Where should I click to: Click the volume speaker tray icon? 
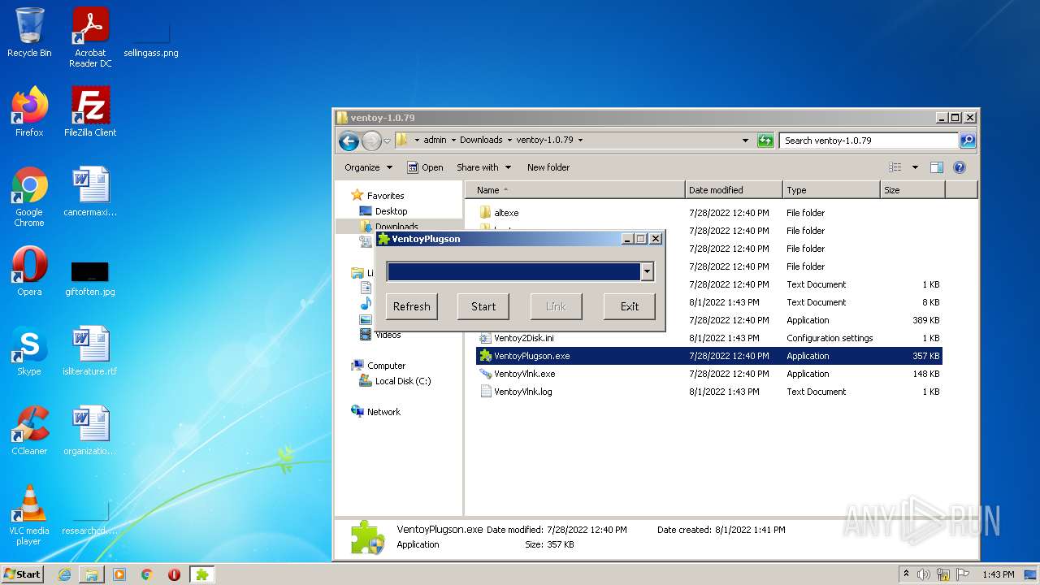pyautogui.click(x=924, y=574)
